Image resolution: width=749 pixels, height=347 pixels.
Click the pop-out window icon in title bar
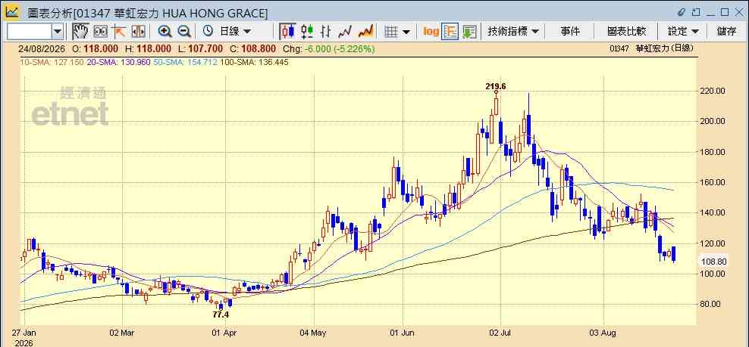(697, 12)
